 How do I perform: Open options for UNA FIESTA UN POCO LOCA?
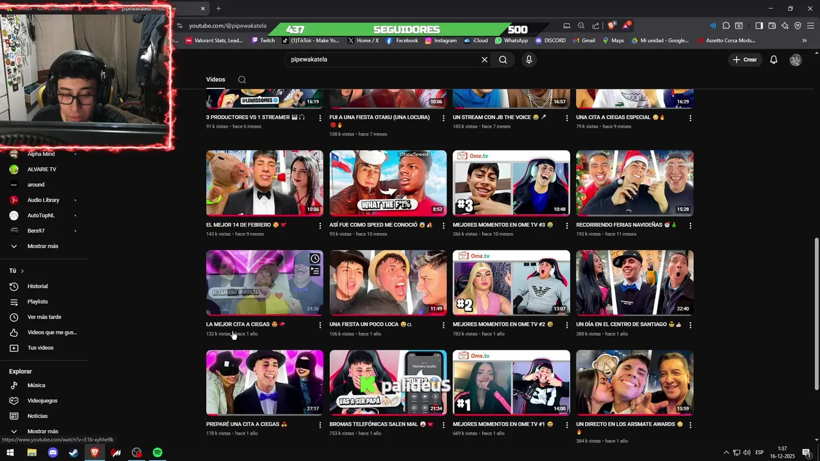tap(443, 325)
